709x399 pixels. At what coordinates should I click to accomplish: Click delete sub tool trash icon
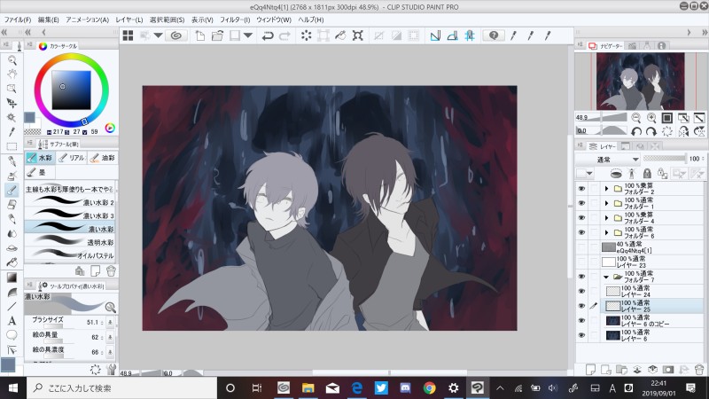tap(111, 271)
